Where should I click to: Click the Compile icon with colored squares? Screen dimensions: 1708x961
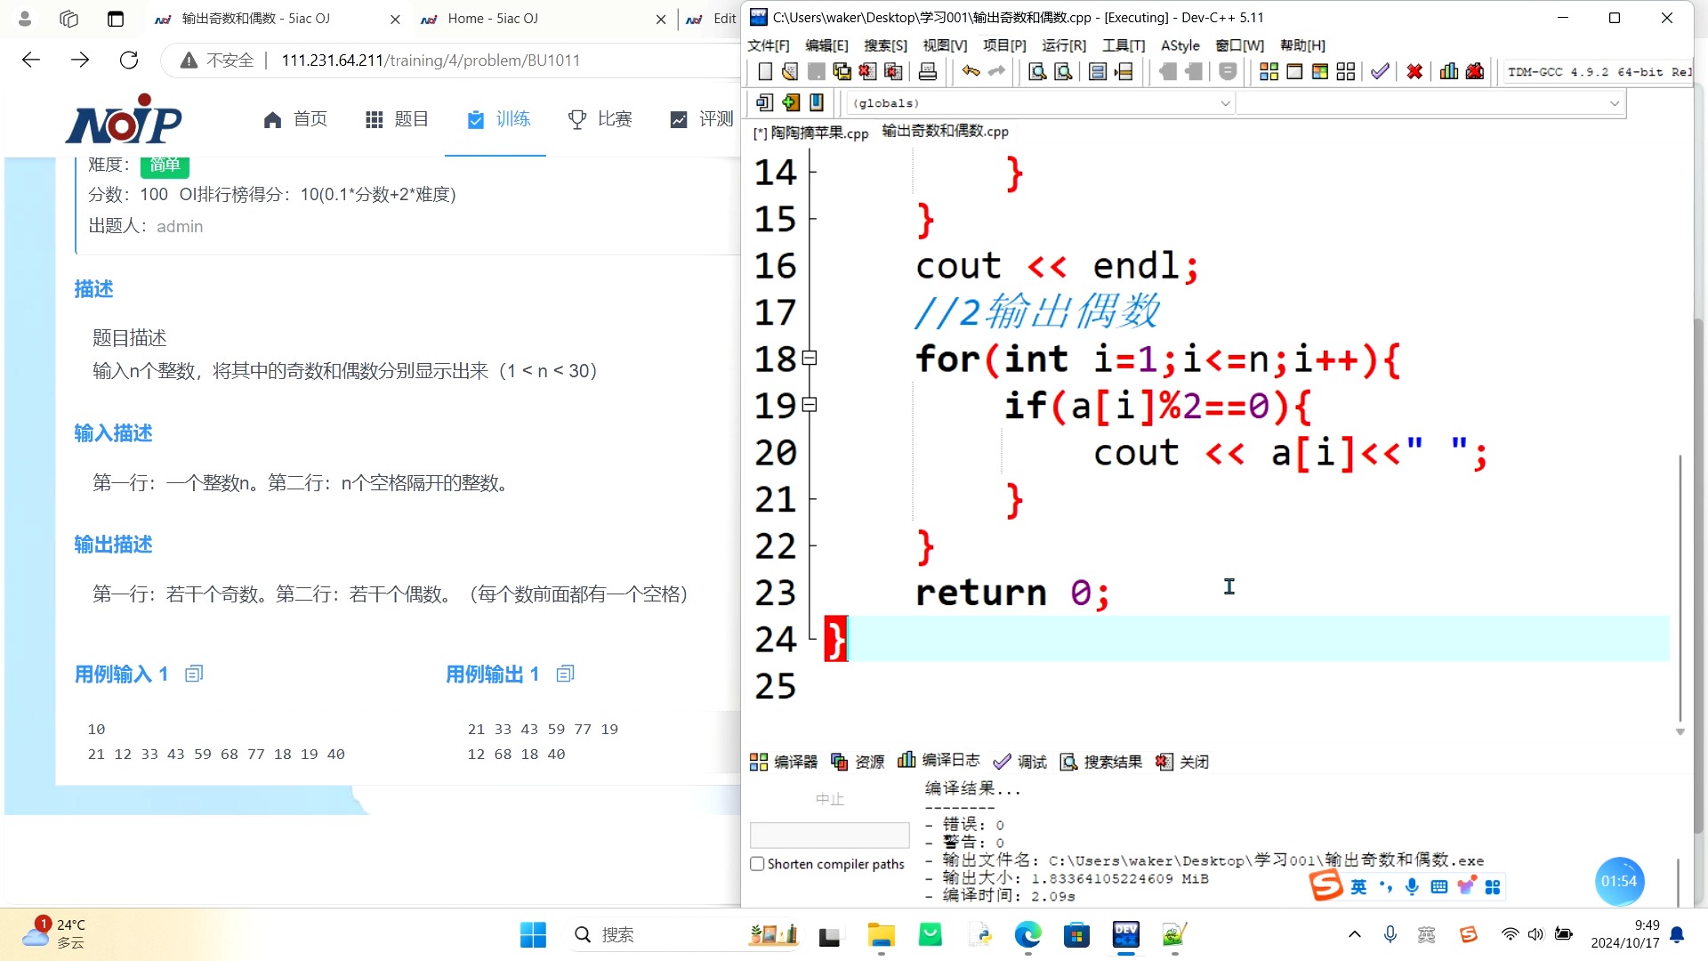[x=1269, y=72]
